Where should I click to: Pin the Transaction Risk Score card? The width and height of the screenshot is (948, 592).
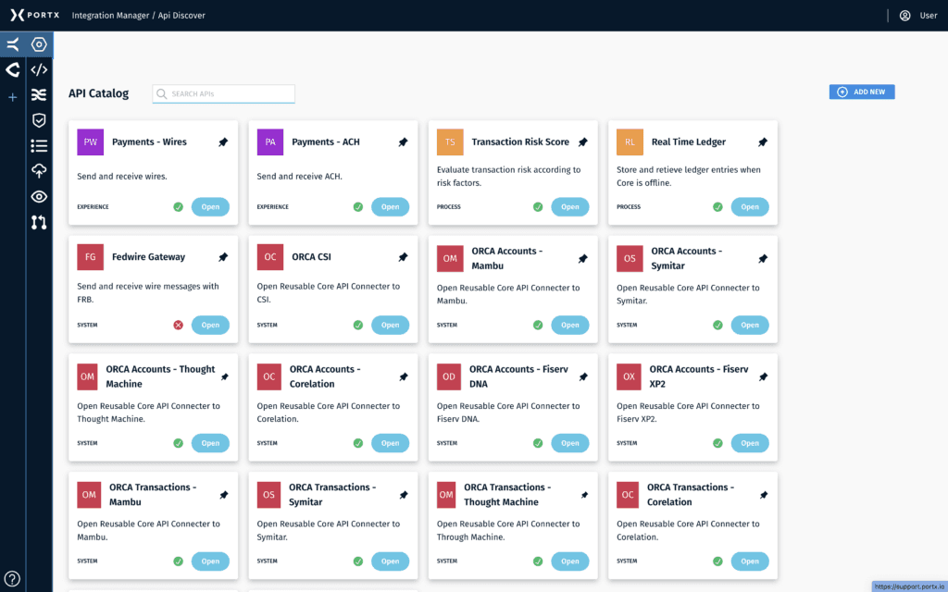pyautogui.click(x=583, y=142)
